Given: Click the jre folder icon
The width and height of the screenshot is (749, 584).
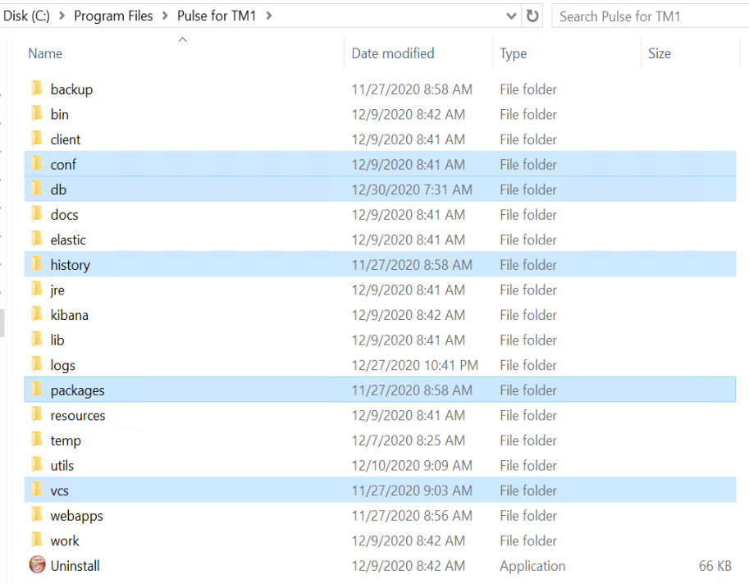Looking at the screenshot, I should point(37,289).
